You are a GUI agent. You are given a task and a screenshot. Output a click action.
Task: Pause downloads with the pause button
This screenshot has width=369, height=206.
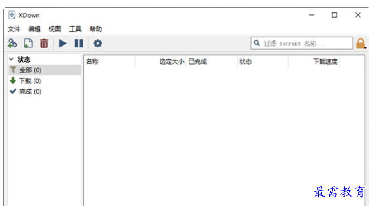78,43
